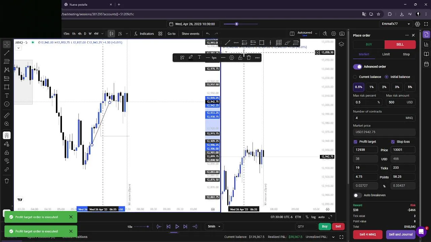
Task: Open the 5min replay interval dropdown
Action: point(214,227)
